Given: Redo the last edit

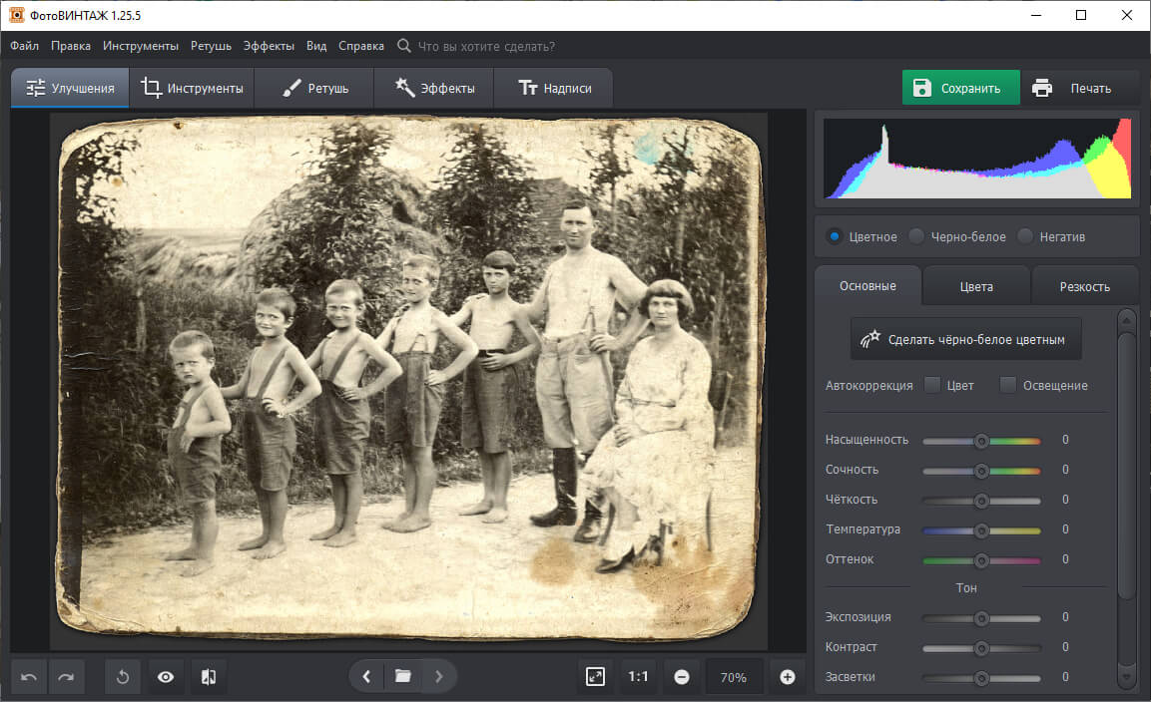Looking at the screenshot, I should click(66, 677).
